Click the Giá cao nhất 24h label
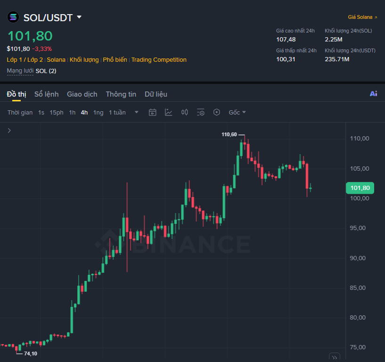385x362 pixels. tap(295, 31)
